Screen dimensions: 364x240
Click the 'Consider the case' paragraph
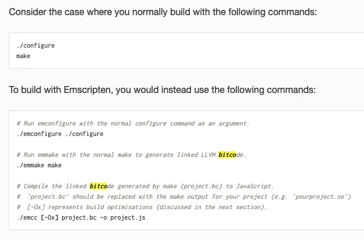(x=163, y=12)
